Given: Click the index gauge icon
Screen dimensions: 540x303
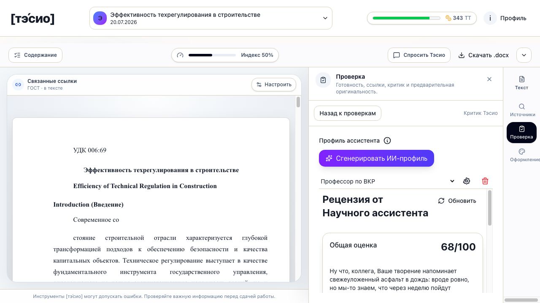Looking at the screenshot, I should pyautogui.click(x=180, y=55).
